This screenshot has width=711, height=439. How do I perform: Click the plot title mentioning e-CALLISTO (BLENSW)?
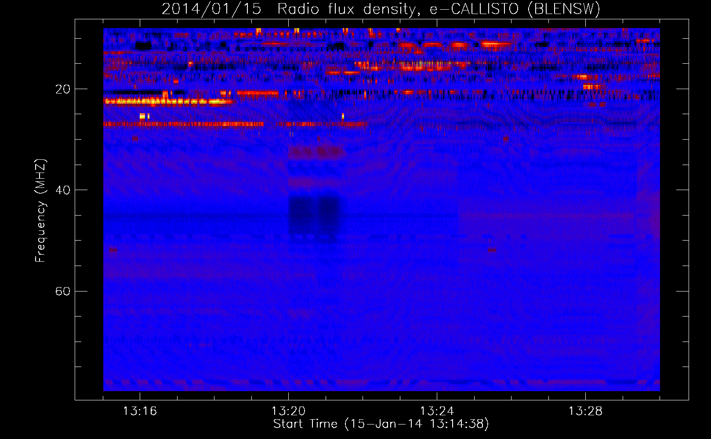(x=381, y=9)
